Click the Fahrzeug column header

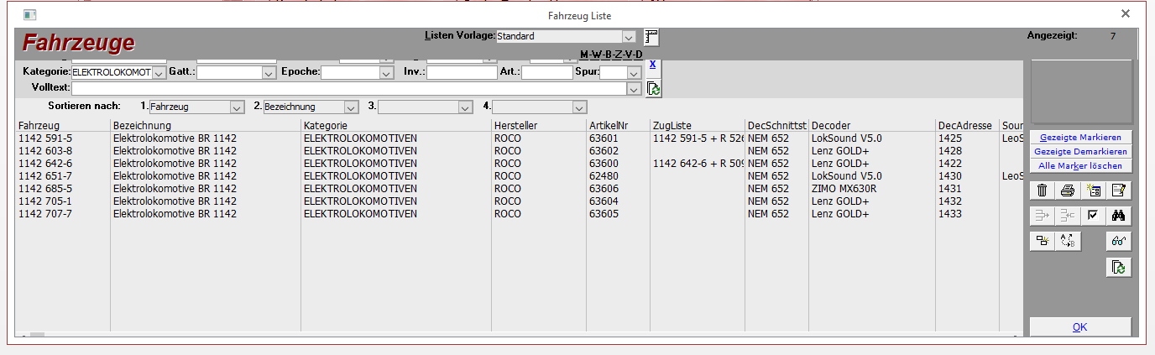tap(62, 125)
